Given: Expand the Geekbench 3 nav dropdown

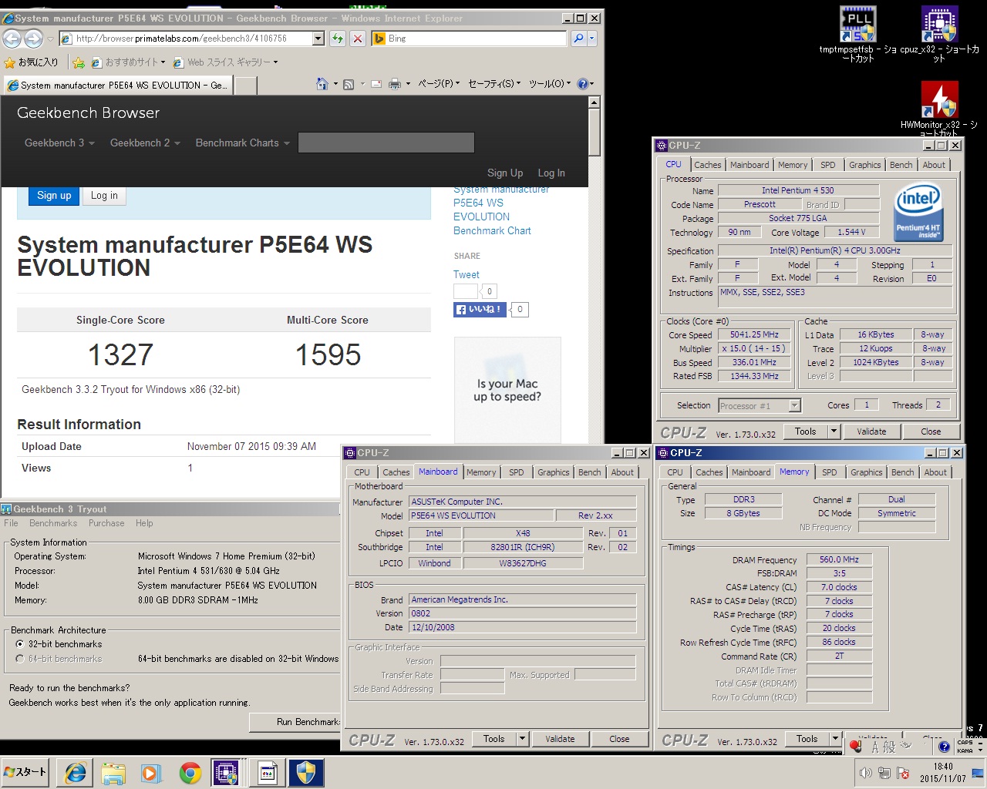Looking at the screenshot, I should point(59,143).
